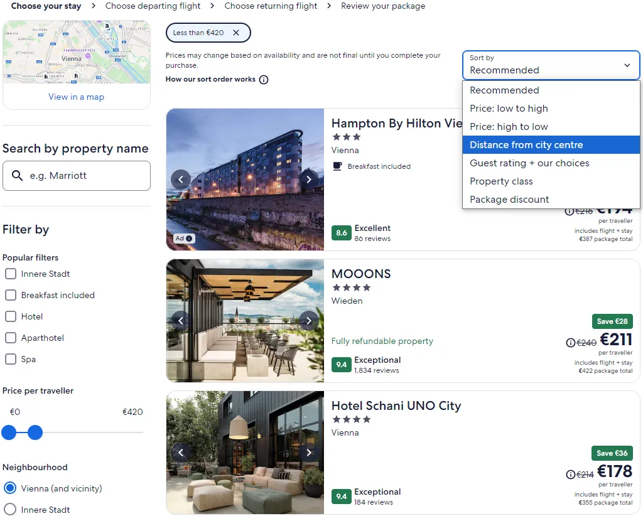Viewport: 643px width, 521px height.
Task: Check the Spa filter box
Action: [x=11, y=359]
